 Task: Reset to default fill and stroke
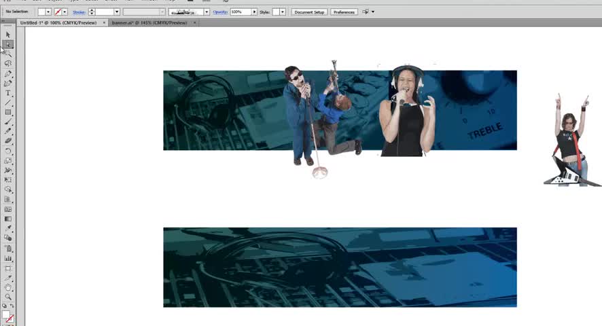coord(4,306)
